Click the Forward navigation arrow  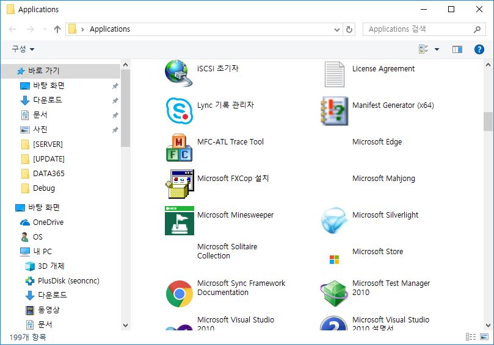click(31, 29)
